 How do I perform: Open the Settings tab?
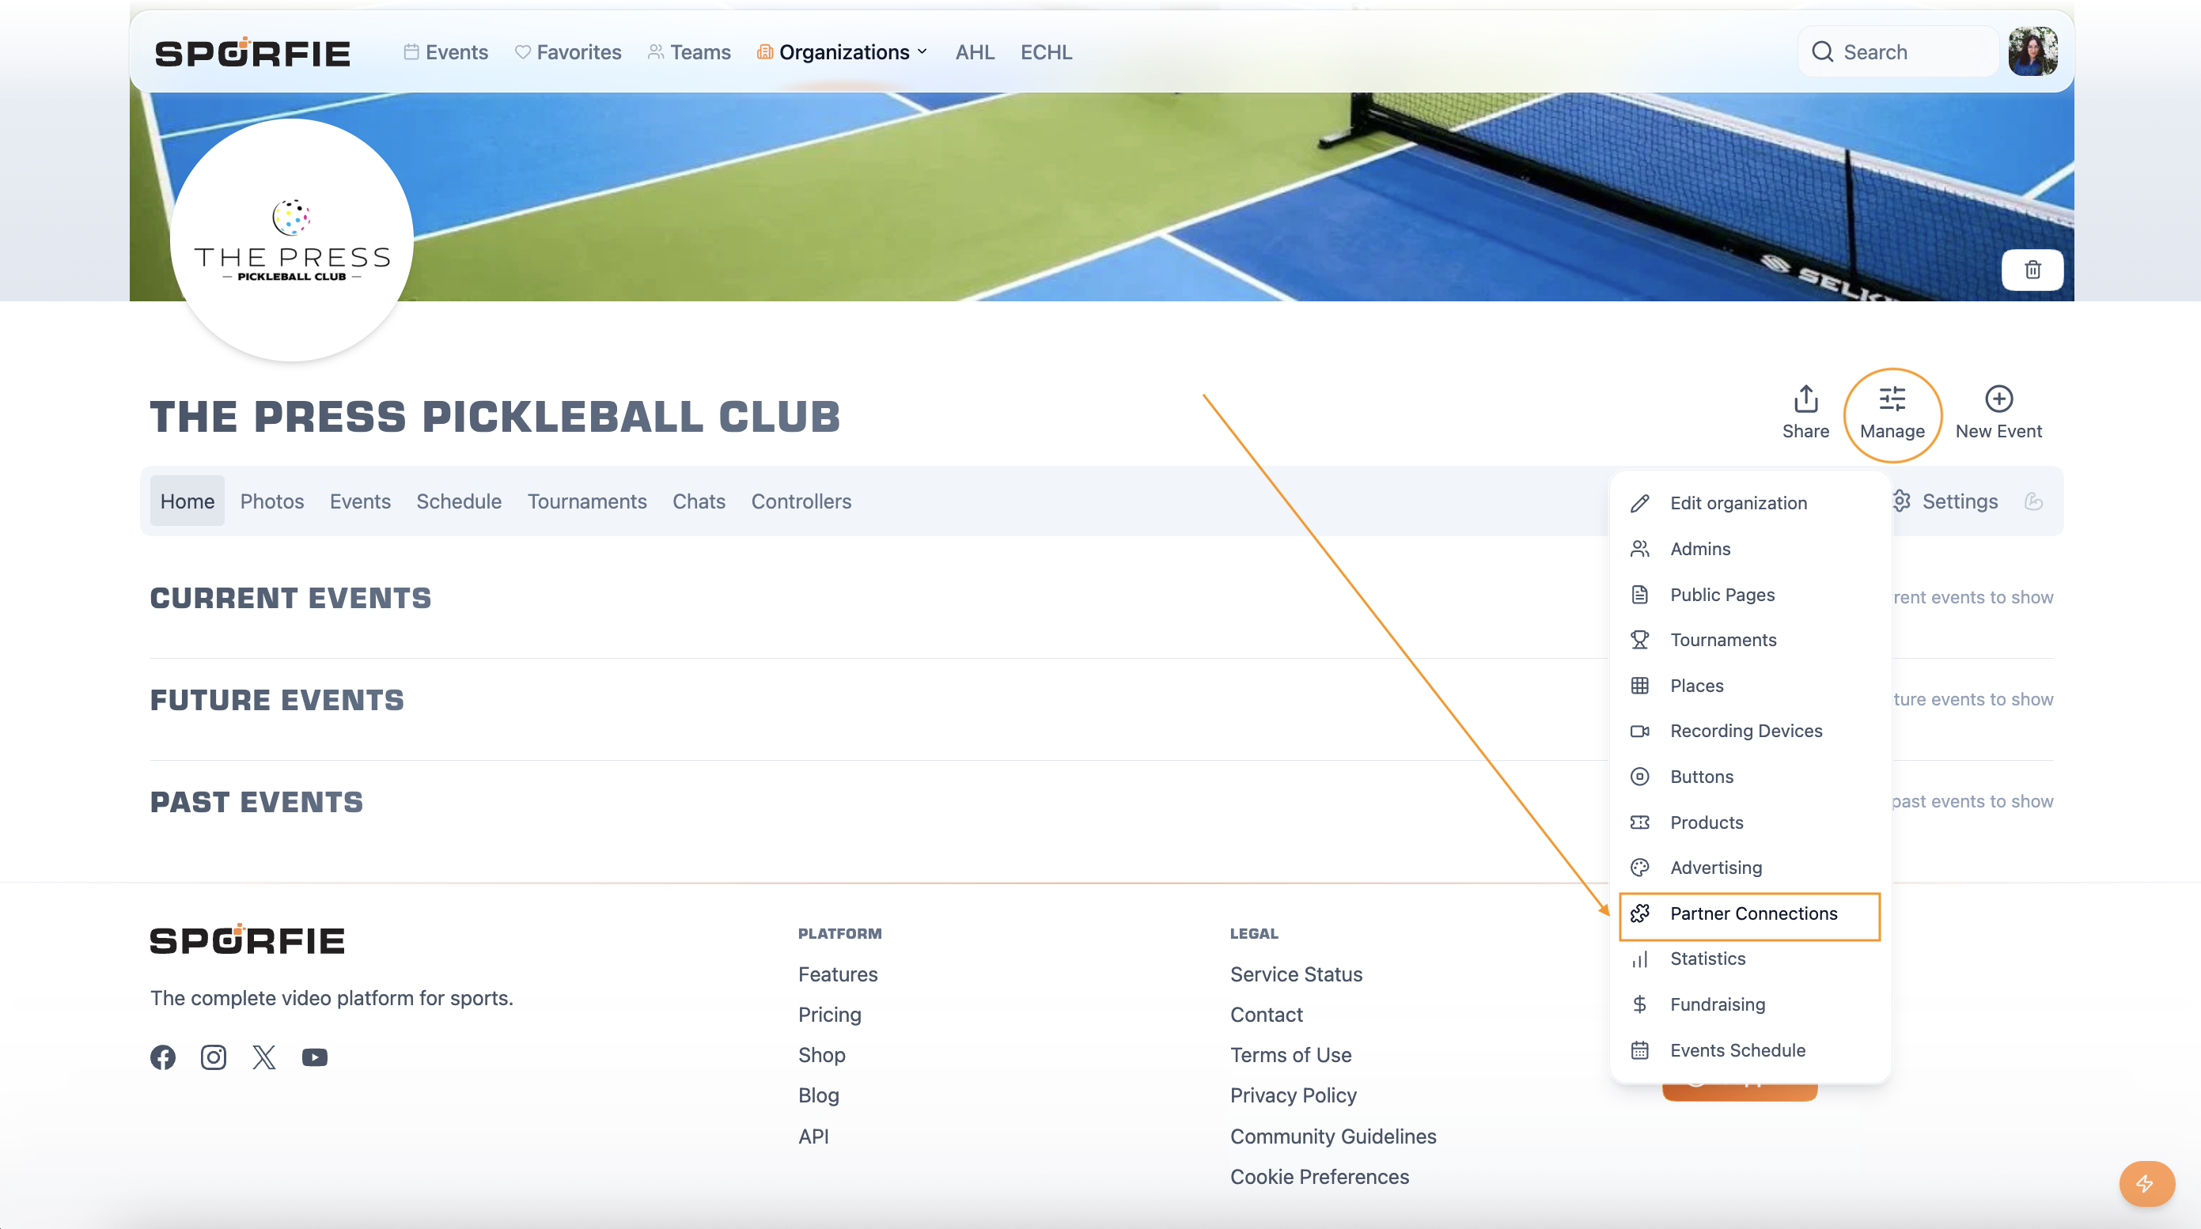[1945, 501]
